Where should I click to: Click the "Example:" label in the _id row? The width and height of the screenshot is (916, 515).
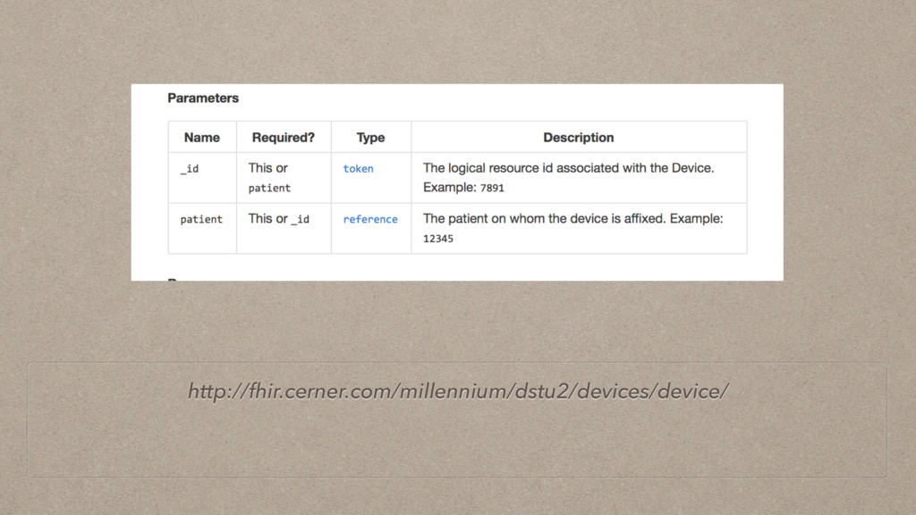449,188
